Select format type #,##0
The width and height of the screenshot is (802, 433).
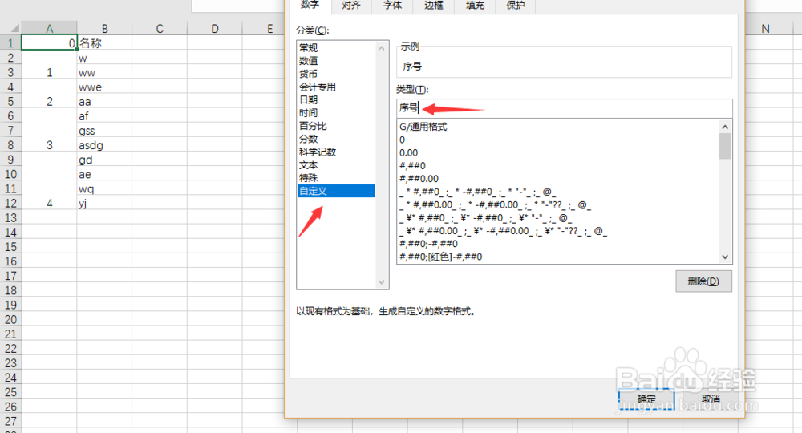coord(557,166)
